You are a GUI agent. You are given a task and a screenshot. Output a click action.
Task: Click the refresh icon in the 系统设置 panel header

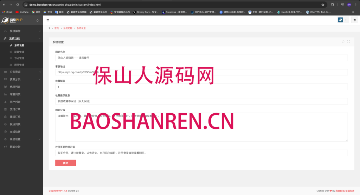(x=343, y=42)
